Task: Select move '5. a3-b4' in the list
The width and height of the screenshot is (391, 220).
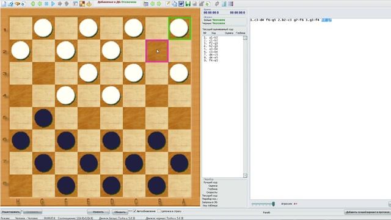Action: pyautogui.click(x=211, y=49)
